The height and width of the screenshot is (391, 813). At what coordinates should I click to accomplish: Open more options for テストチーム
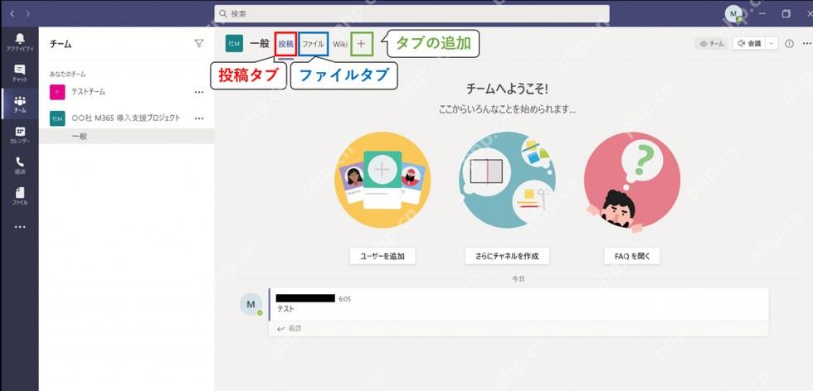(199, 92)
